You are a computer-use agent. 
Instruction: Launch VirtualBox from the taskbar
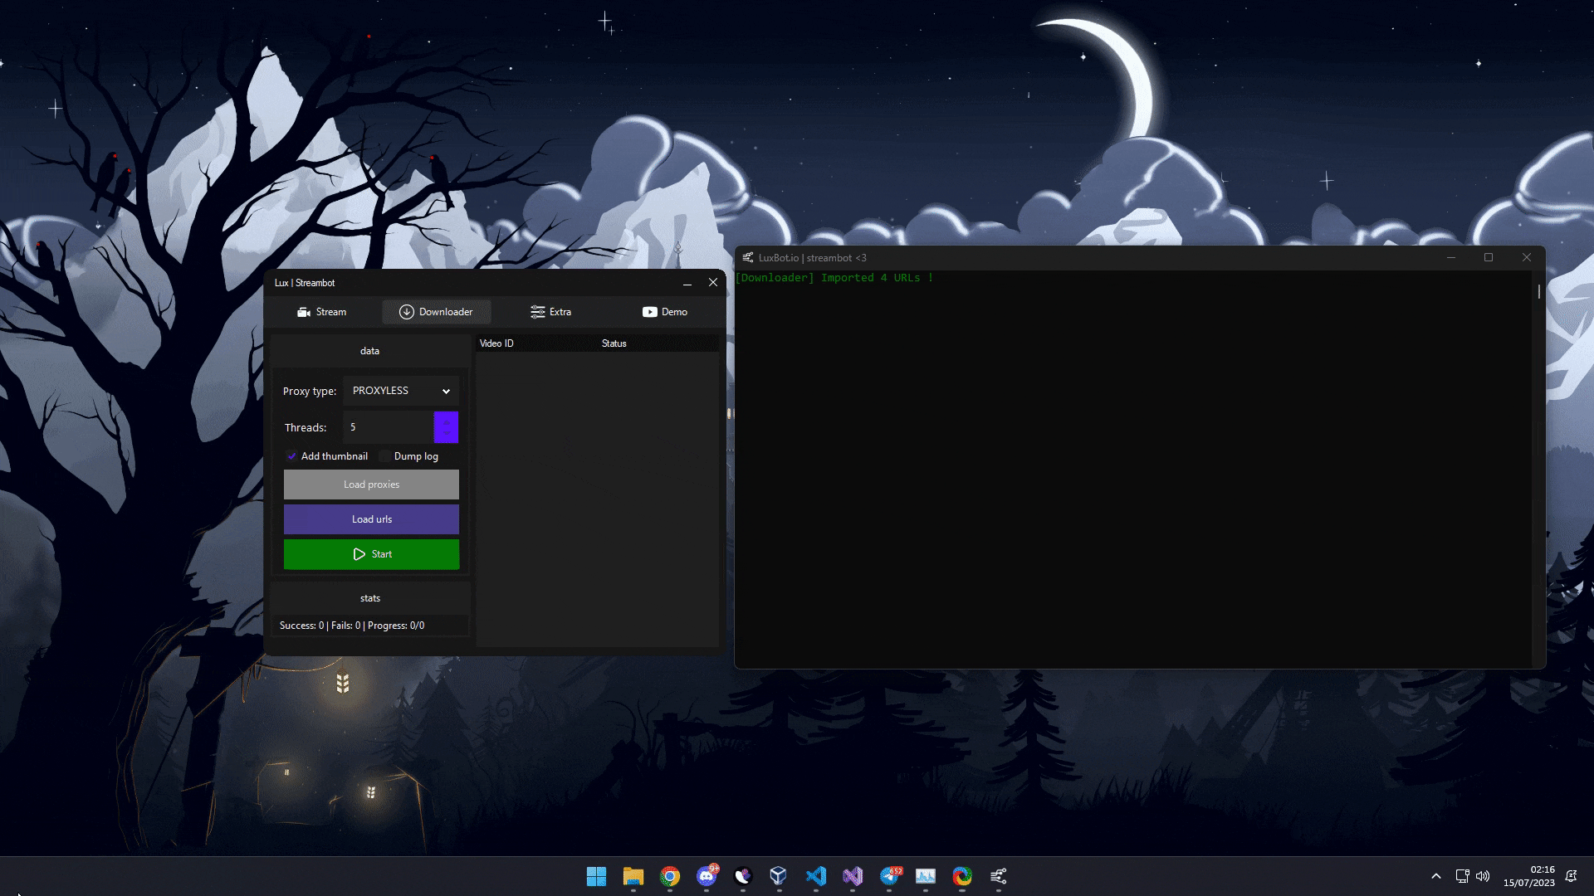pos(779,876)
